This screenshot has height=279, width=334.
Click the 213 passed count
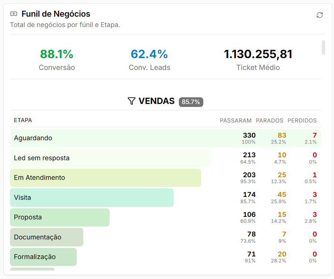(x=249, y=155)
